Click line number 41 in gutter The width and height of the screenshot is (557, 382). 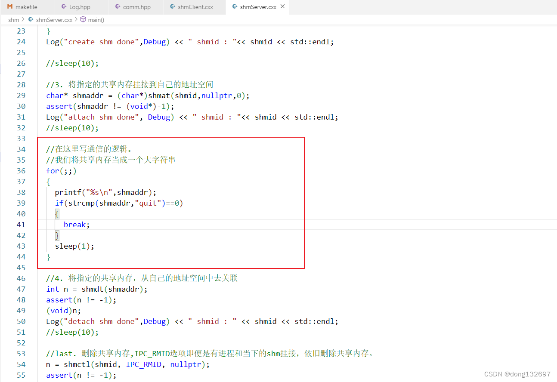point(21,225)
